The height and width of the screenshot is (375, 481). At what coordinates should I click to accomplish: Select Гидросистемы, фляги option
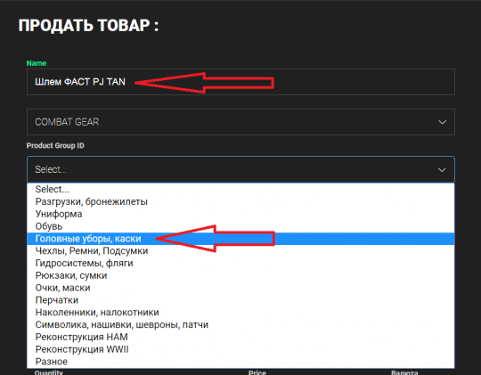coord(240,264)
